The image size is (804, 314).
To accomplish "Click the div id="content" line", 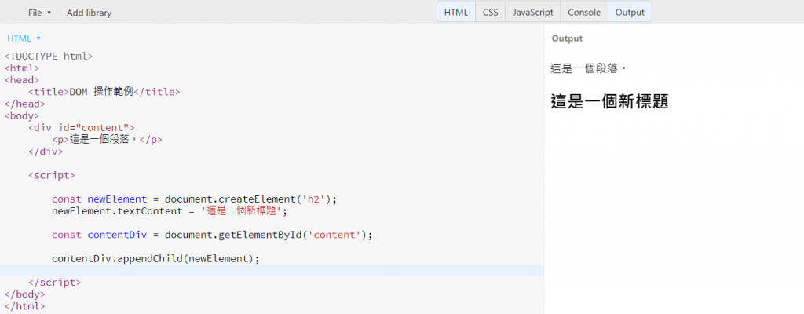I will coord(81,128).
